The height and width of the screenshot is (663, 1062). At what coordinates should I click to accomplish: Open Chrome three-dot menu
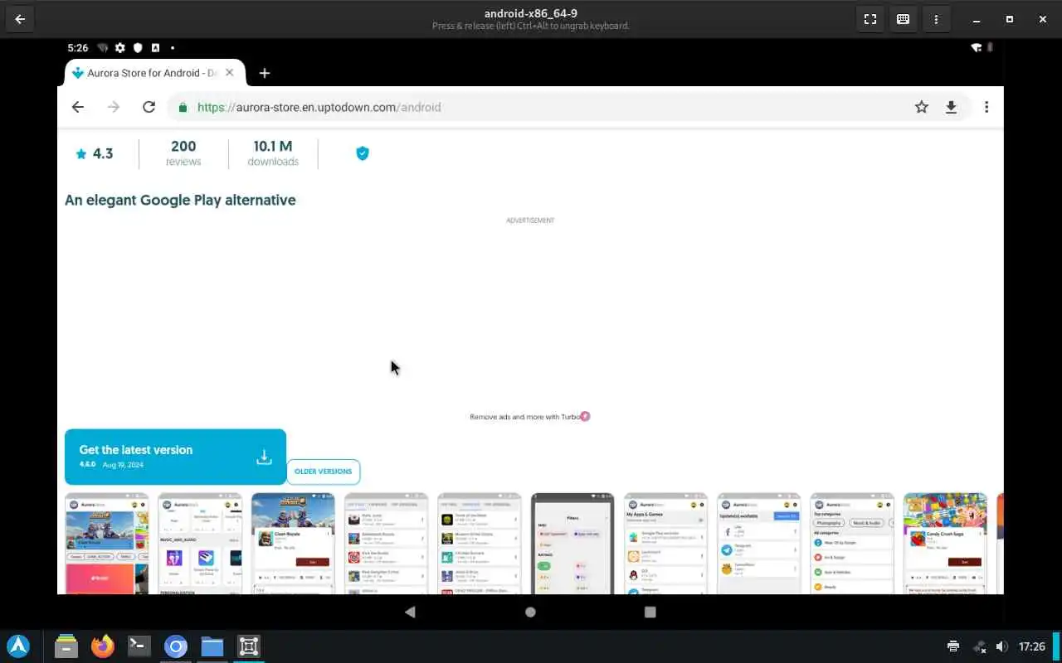[986, 107]
